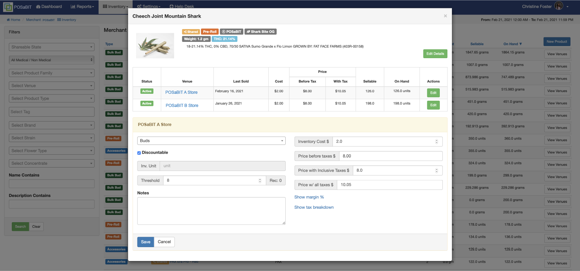Image resolution: width=580 pixels, height=271 pixels.
Task: Expand Select Product Family dropdown
Action: coord(52,73)
